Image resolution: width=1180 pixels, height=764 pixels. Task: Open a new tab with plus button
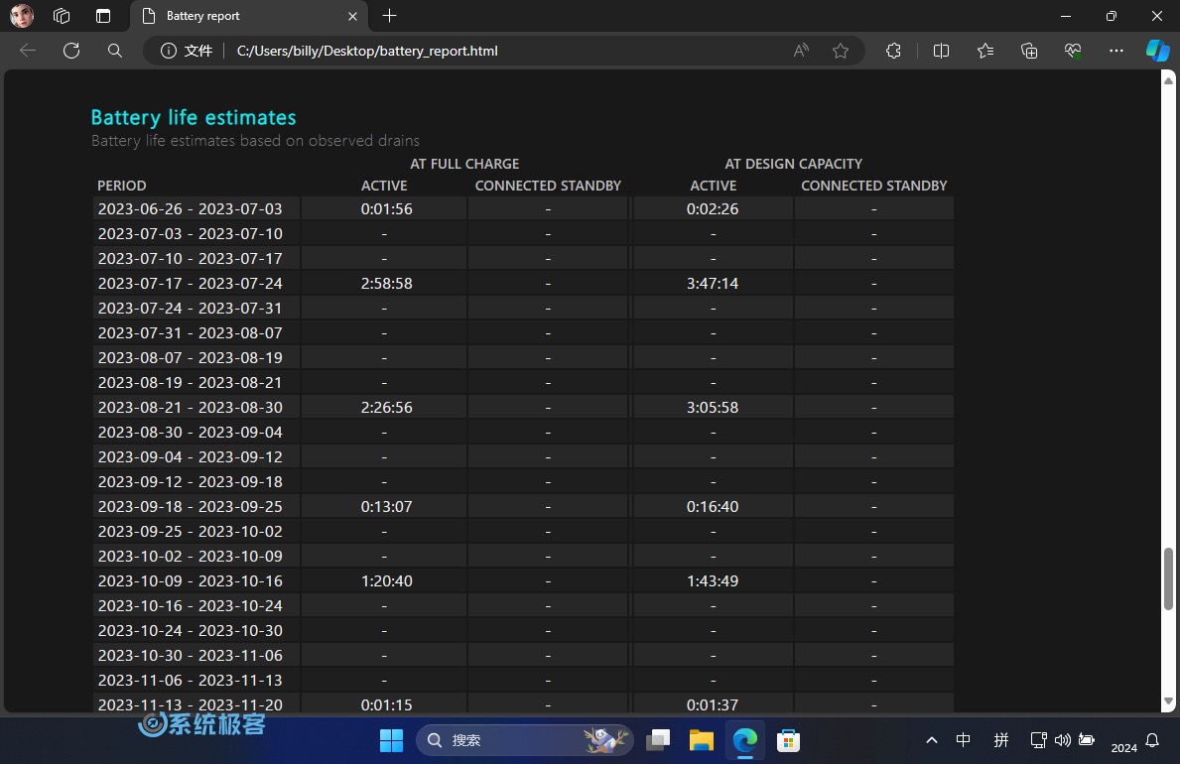[389, 16]
